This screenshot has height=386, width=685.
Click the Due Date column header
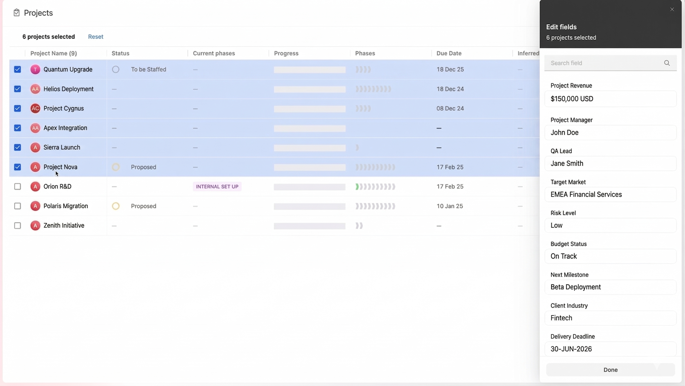[x=449, y=53]
